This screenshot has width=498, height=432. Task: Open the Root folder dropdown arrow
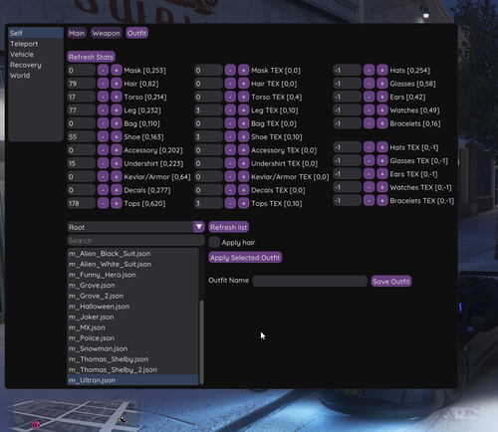(x=199, y=227)
